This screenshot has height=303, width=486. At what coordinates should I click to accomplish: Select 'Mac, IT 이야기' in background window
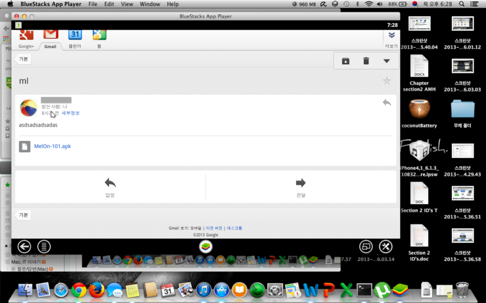pos(26,262)
